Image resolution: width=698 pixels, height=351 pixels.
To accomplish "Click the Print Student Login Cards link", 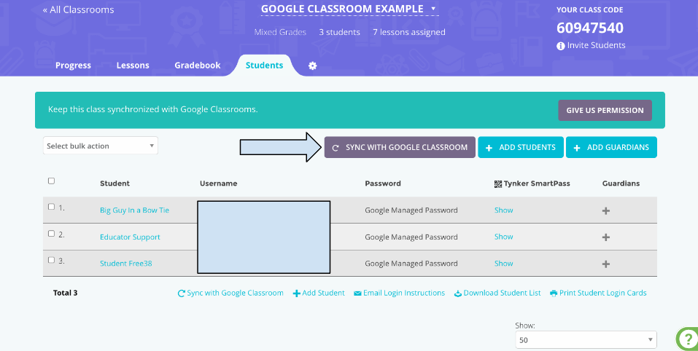I will click(x=602, y=293).
